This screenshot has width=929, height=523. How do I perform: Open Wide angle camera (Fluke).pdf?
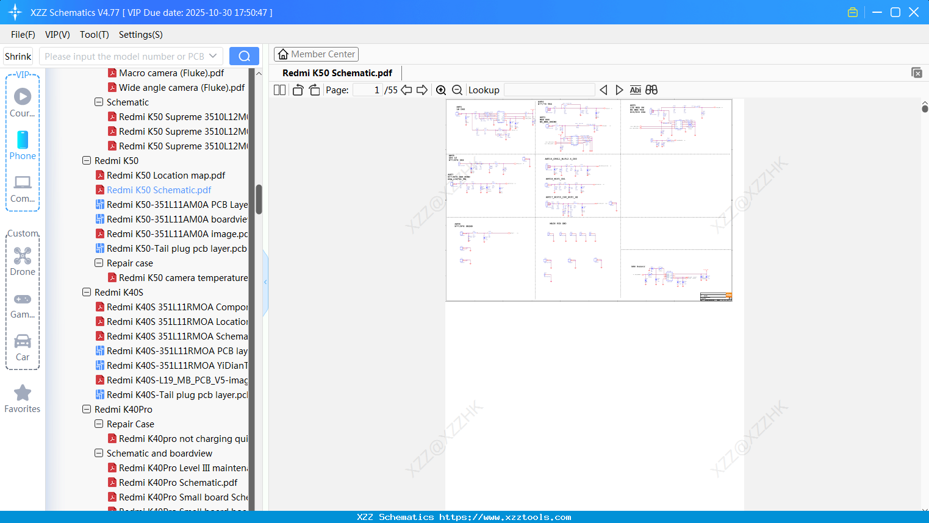176,88
